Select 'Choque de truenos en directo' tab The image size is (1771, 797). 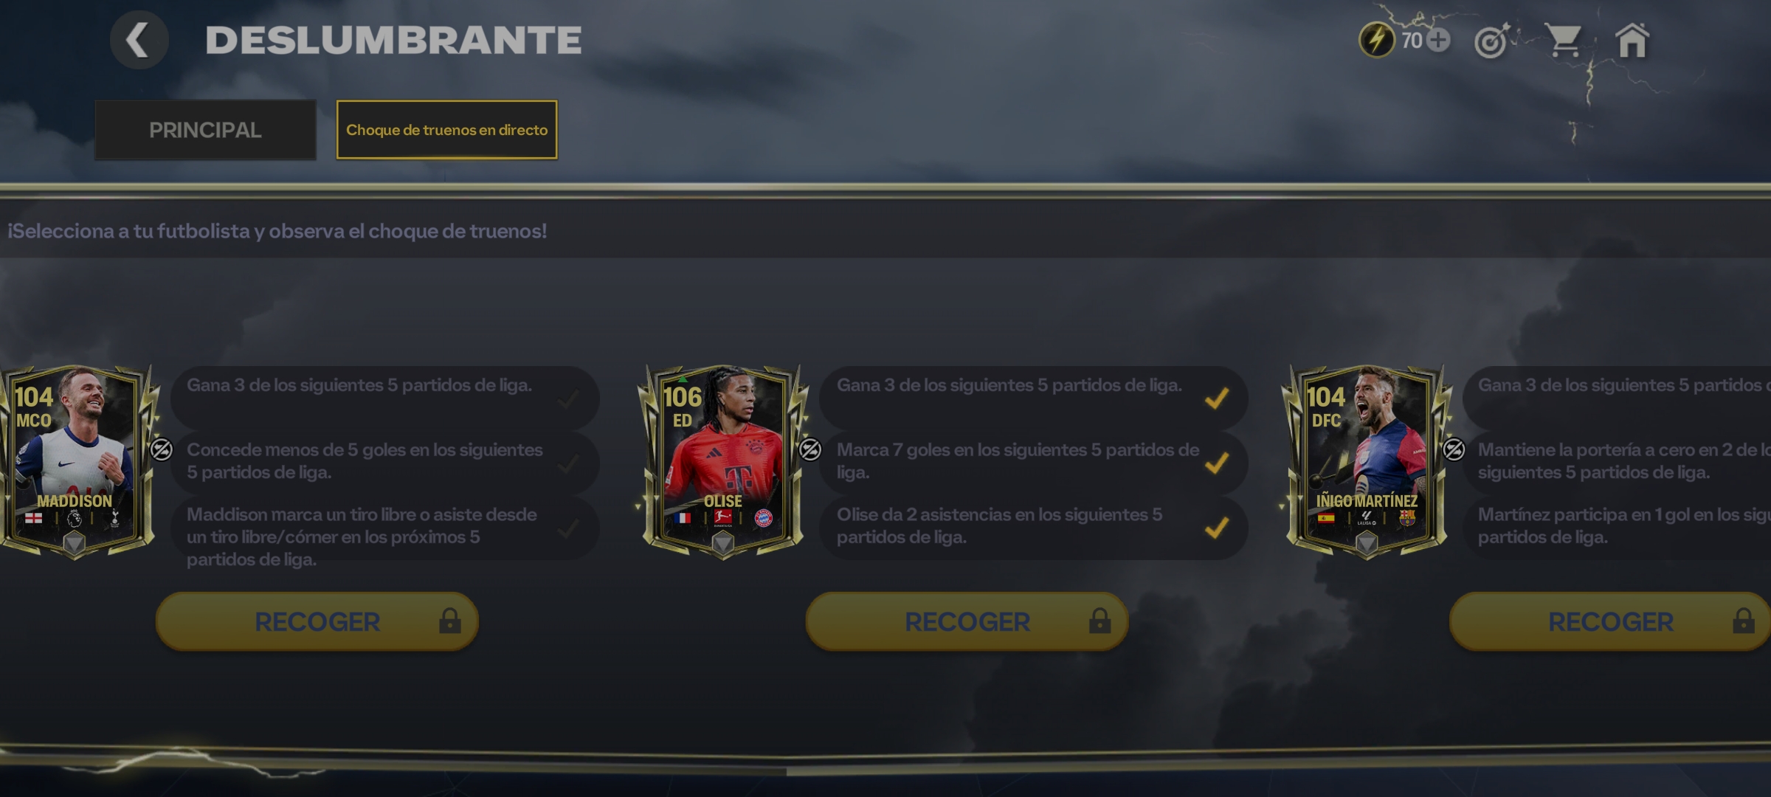coord(446,130)
